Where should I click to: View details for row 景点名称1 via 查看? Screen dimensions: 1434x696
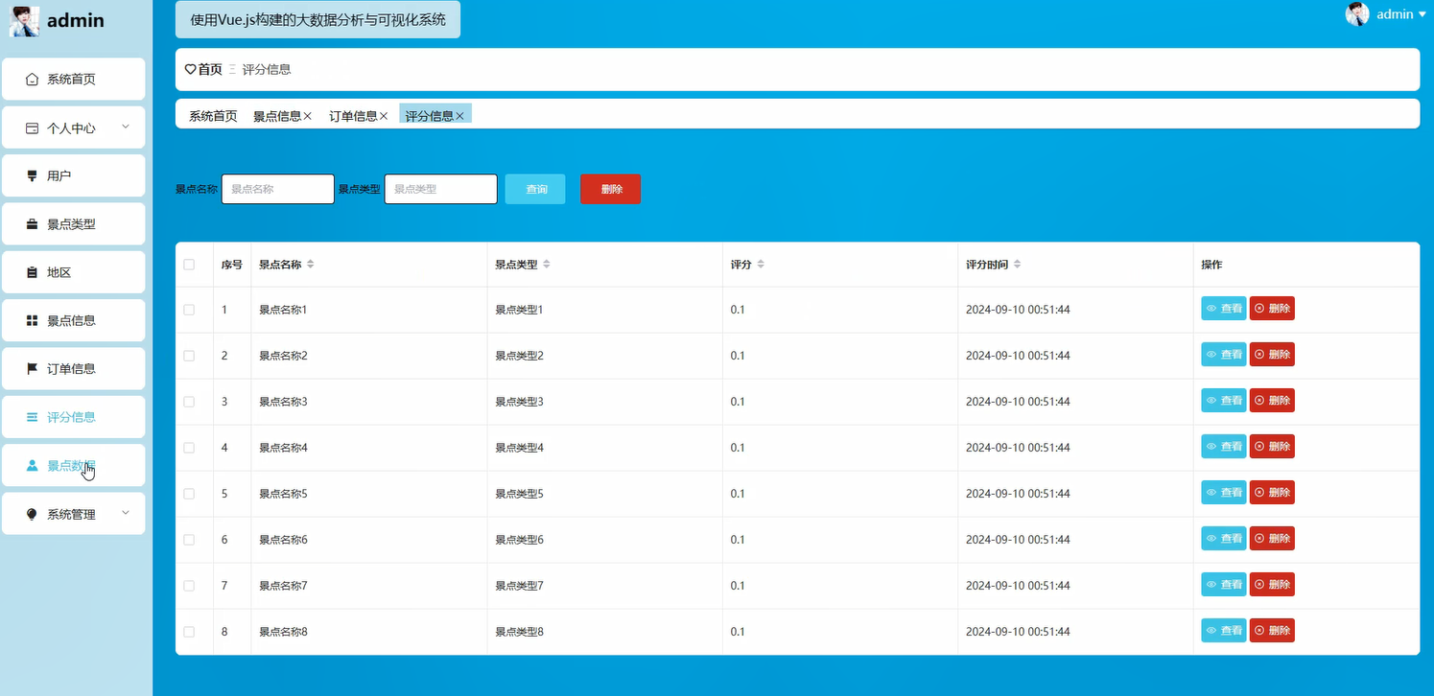click(1224, 309)
